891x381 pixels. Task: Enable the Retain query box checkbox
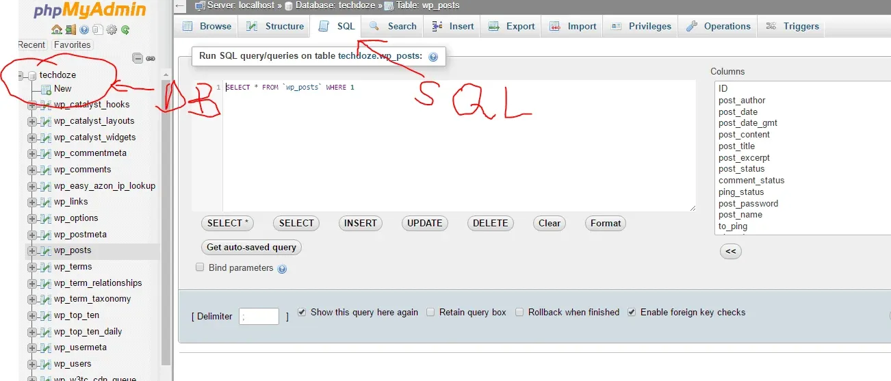coord(430,312)
